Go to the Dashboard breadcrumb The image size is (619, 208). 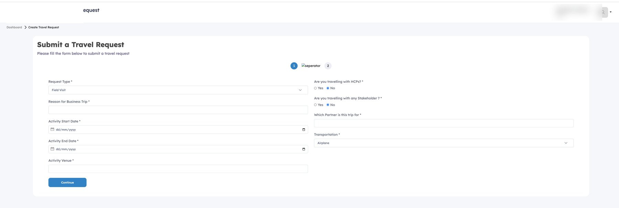point(14,27)
